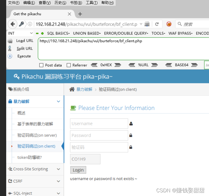Click inside the HackBar URL text area
Viewport: 209px width, 196px height.
coord(123,49)
